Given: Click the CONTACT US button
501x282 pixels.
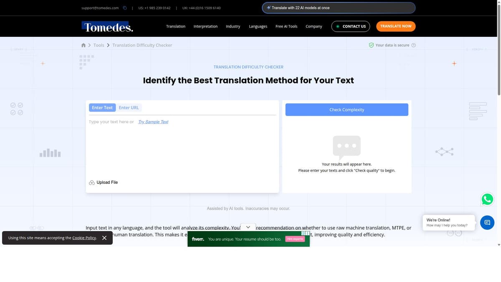Looking at the screenshot, I should pos(351,26).
